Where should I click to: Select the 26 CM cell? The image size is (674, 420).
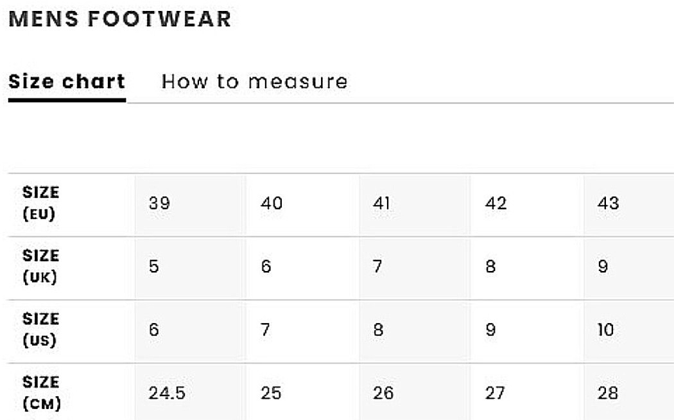(415, 392)
